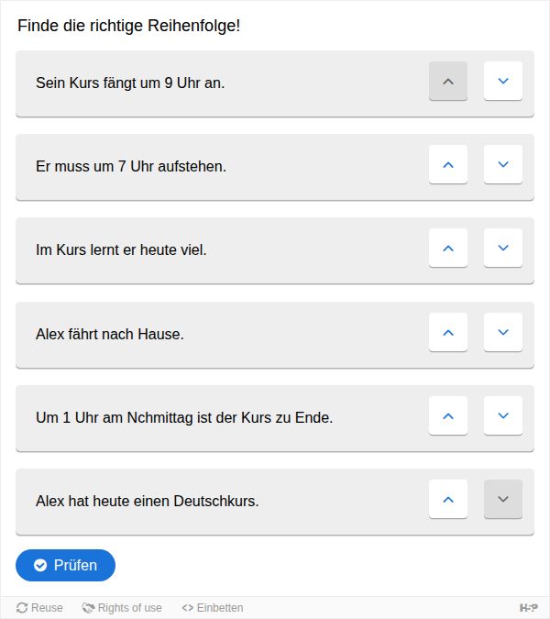This screenshot has height=619, width=550.
Task: Click the H5P logo icon
Action: tap(528, 608)
